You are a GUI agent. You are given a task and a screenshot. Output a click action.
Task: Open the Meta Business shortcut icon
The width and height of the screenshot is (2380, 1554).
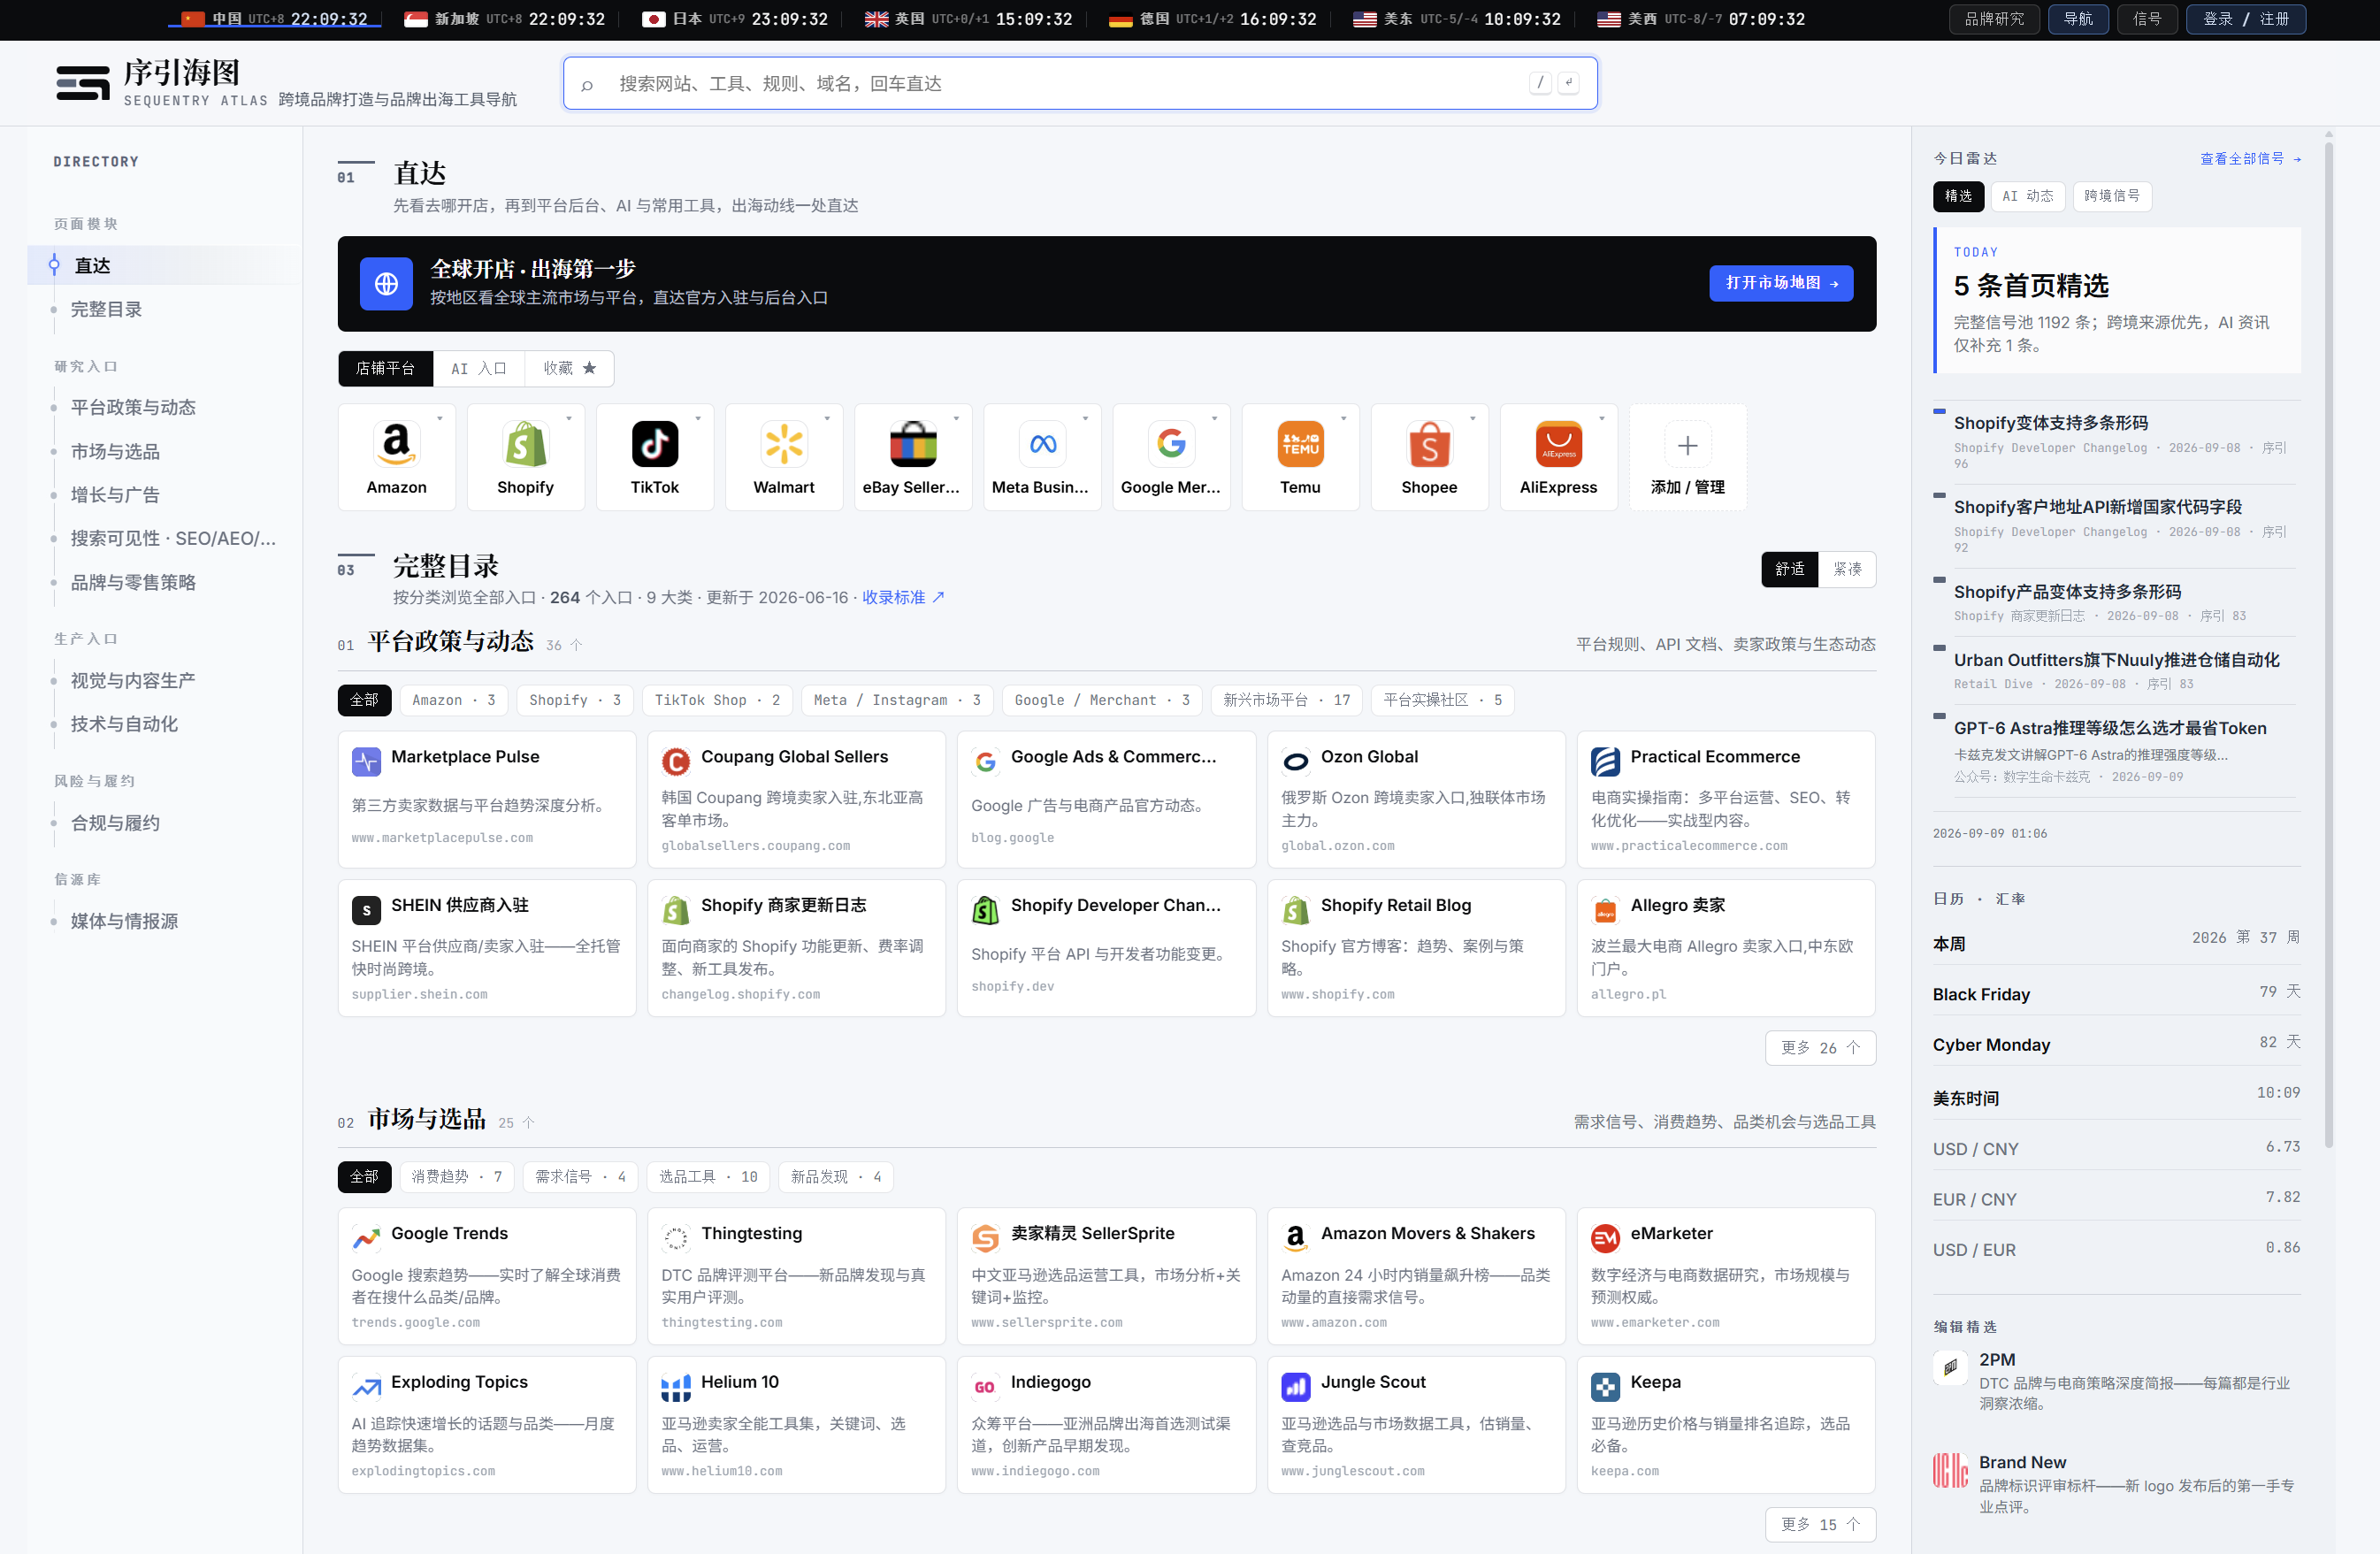click(1042, 444)
